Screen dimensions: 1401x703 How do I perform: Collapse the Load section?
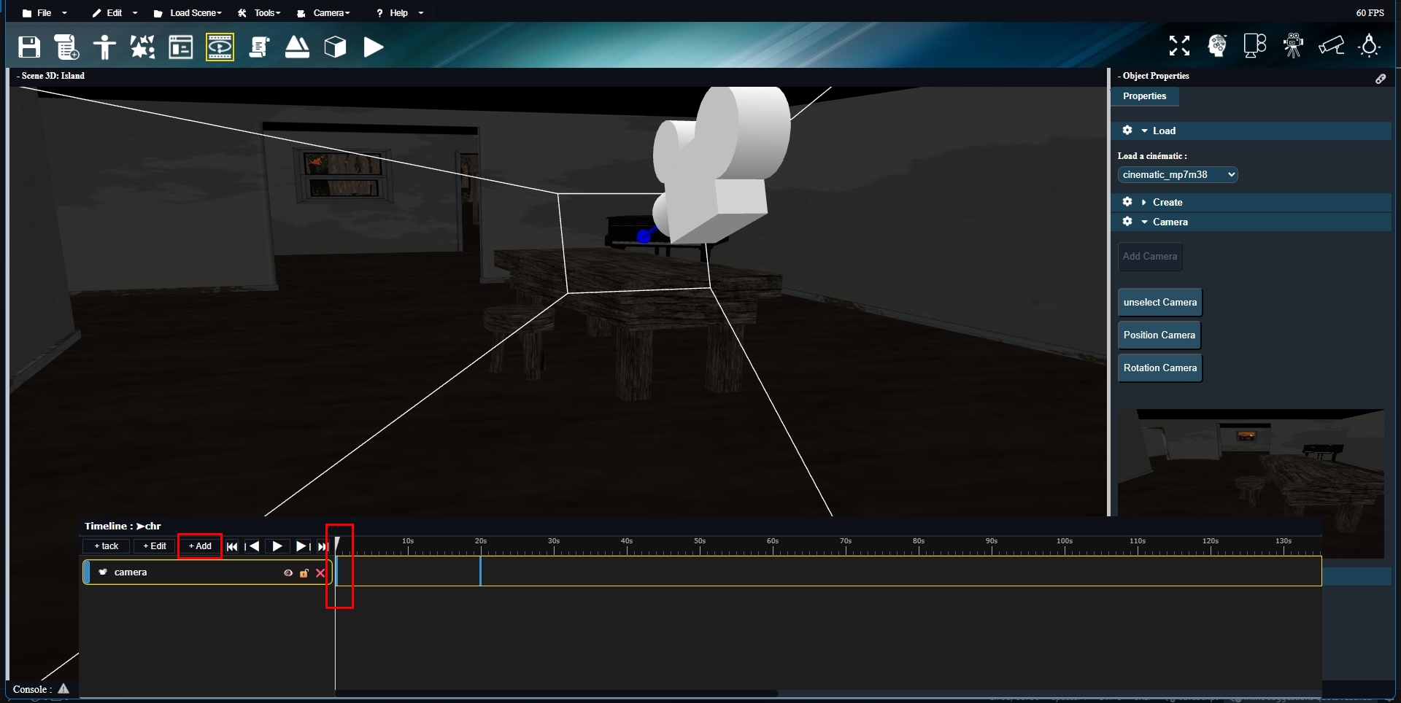point(1163,131)
